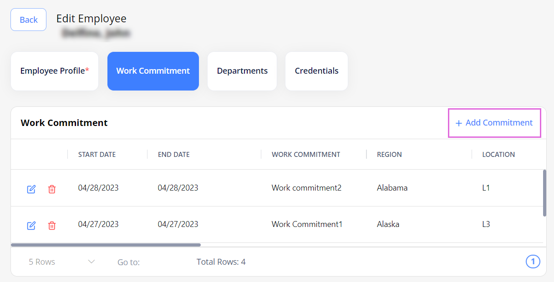Select the Work Commitment tab

153,71
